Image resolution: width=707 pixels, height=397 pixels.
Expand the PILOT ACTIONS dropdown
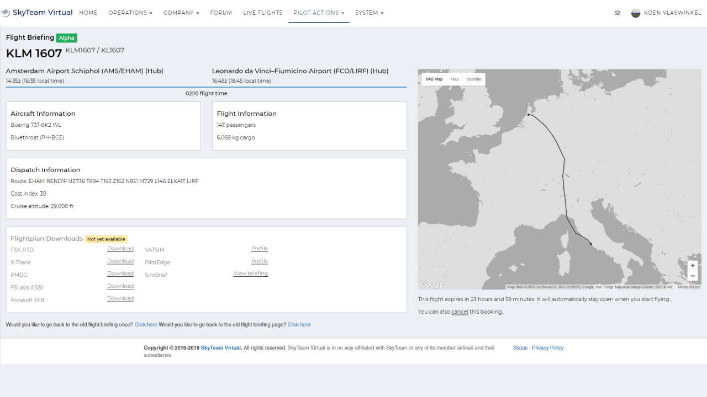319,13
